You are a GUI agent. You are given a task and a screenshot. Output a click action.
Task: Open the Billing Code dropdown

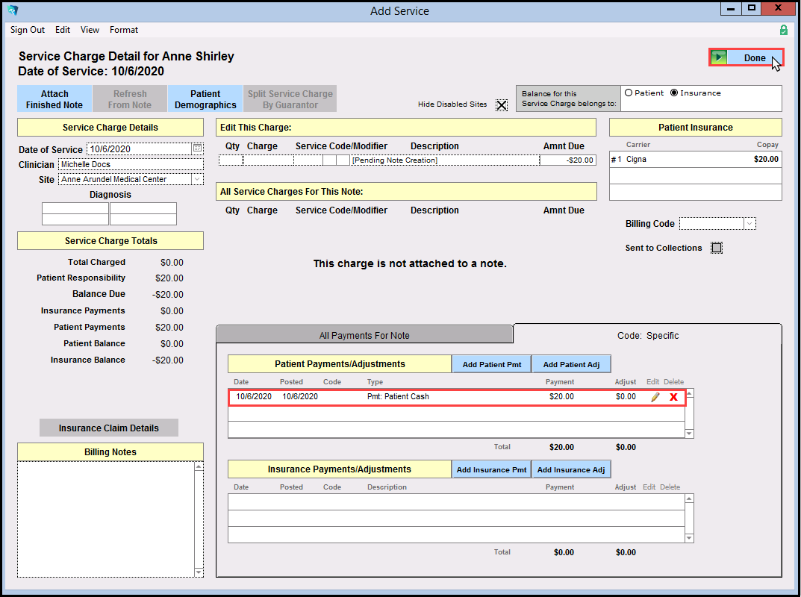pos(749,224)
